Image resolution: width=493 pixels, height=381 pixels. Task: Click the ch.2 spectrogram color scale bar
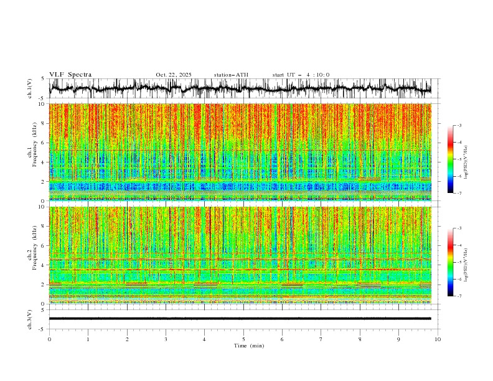coord(450,262)
